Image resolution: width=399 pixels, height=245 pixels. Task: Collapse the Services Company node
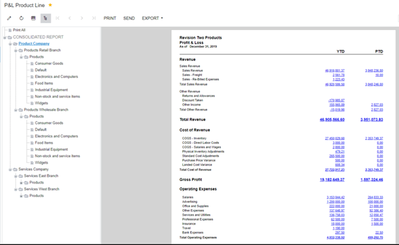click(x=10, y=170)
